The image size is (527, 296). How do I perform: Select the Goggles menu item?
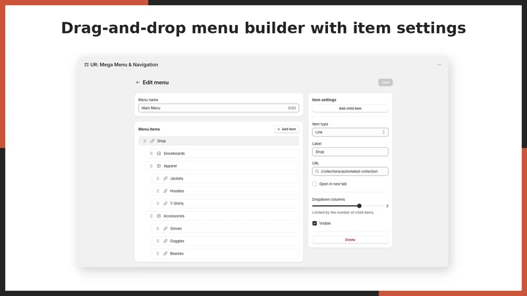pyautogui.click(x=225, y=241)
